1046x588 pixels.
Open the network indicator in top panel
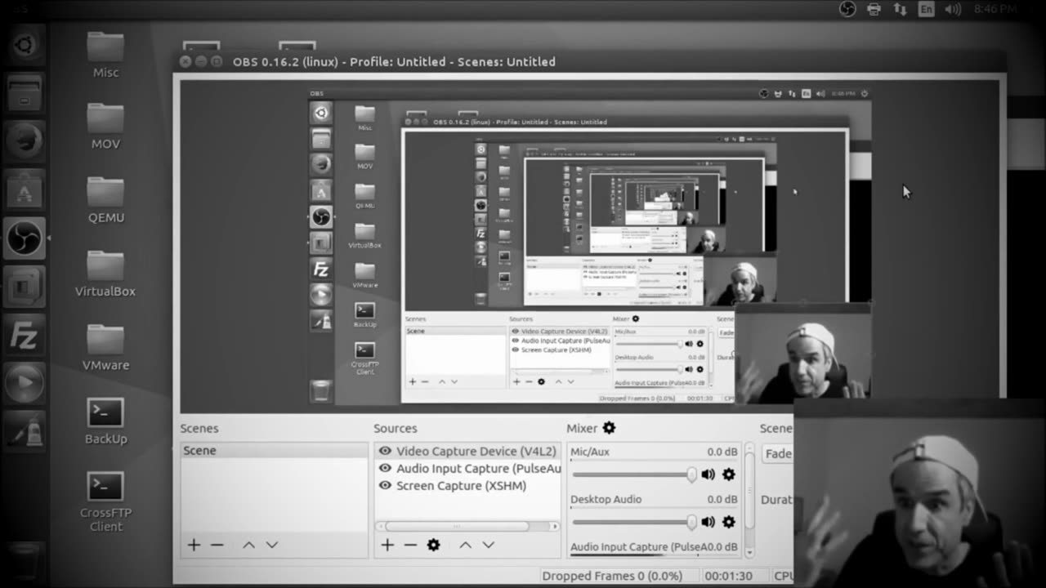point(900,9)
